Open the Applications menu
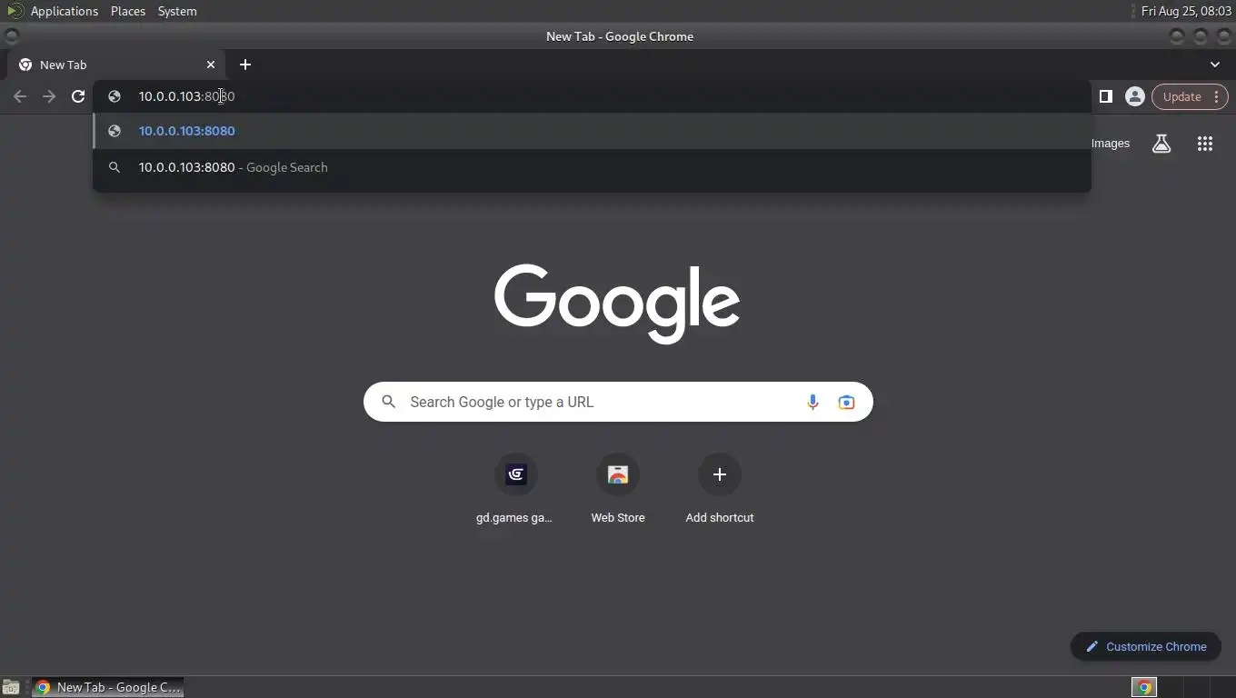This screenshot has width=1236, height=698. click(x=65, y=11)
